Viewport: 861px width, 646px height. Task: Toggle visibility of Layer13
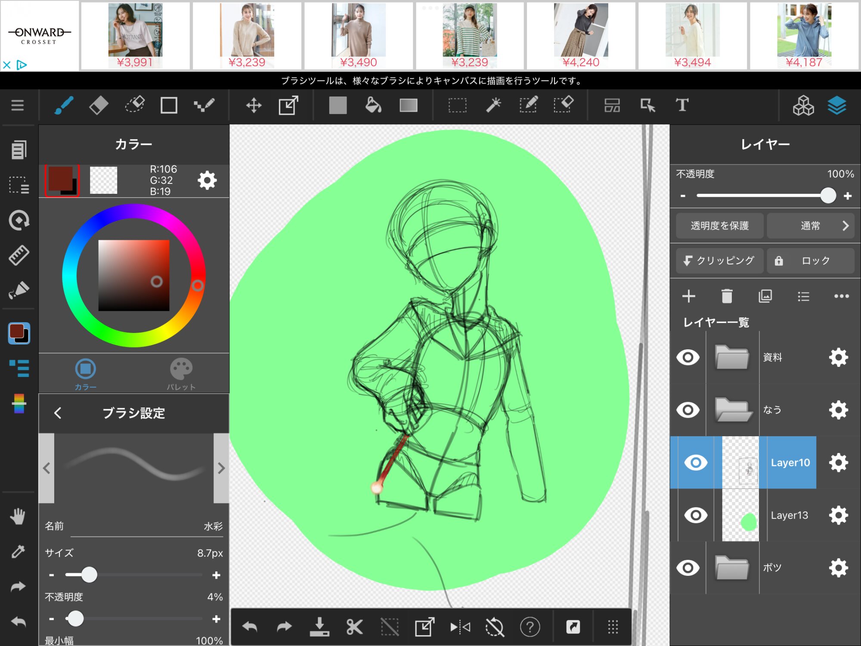(x=696, y=515)
